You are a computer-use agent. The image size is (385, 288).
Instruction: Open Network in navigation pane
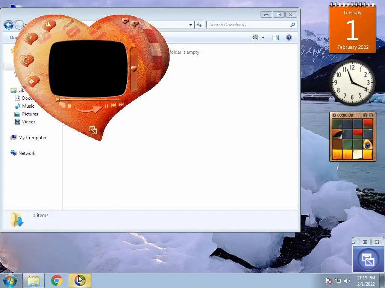27,153
